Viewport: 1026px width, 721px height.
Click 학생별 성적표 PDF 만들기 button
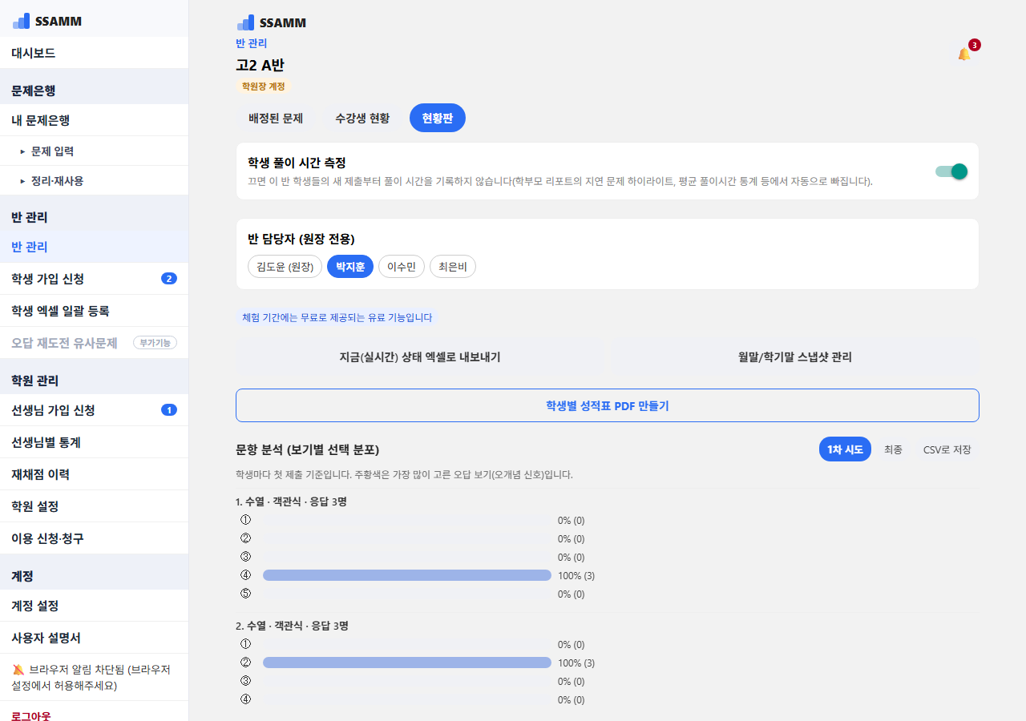tap(608, 405)
